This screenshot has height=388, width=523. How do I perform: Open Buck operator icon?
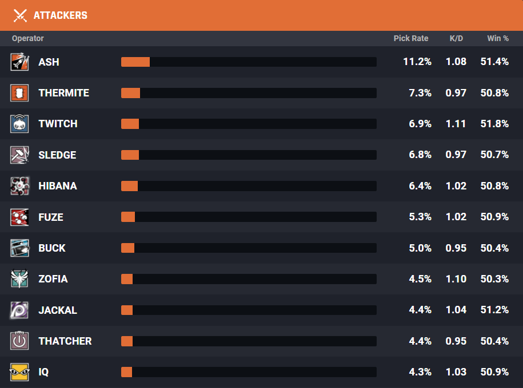(19, 248)
